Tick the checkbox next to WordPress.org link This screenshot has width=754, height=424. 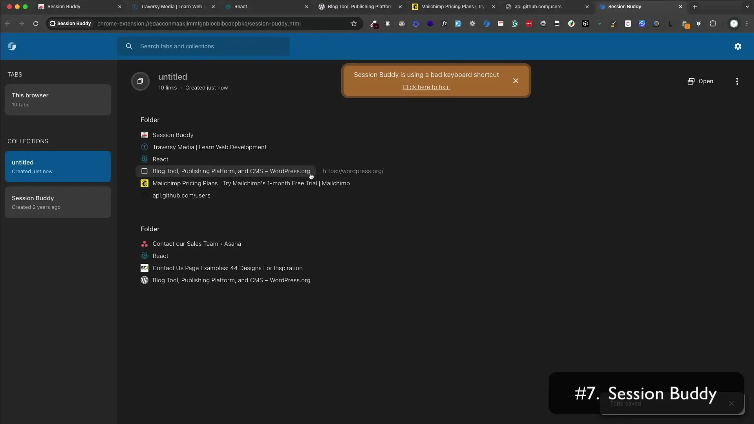click(145, 171)
